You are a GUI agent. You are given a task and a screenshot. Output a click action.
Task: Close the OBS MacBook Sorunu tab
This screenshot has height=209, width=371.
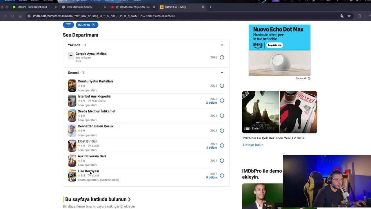click(105, 7)
